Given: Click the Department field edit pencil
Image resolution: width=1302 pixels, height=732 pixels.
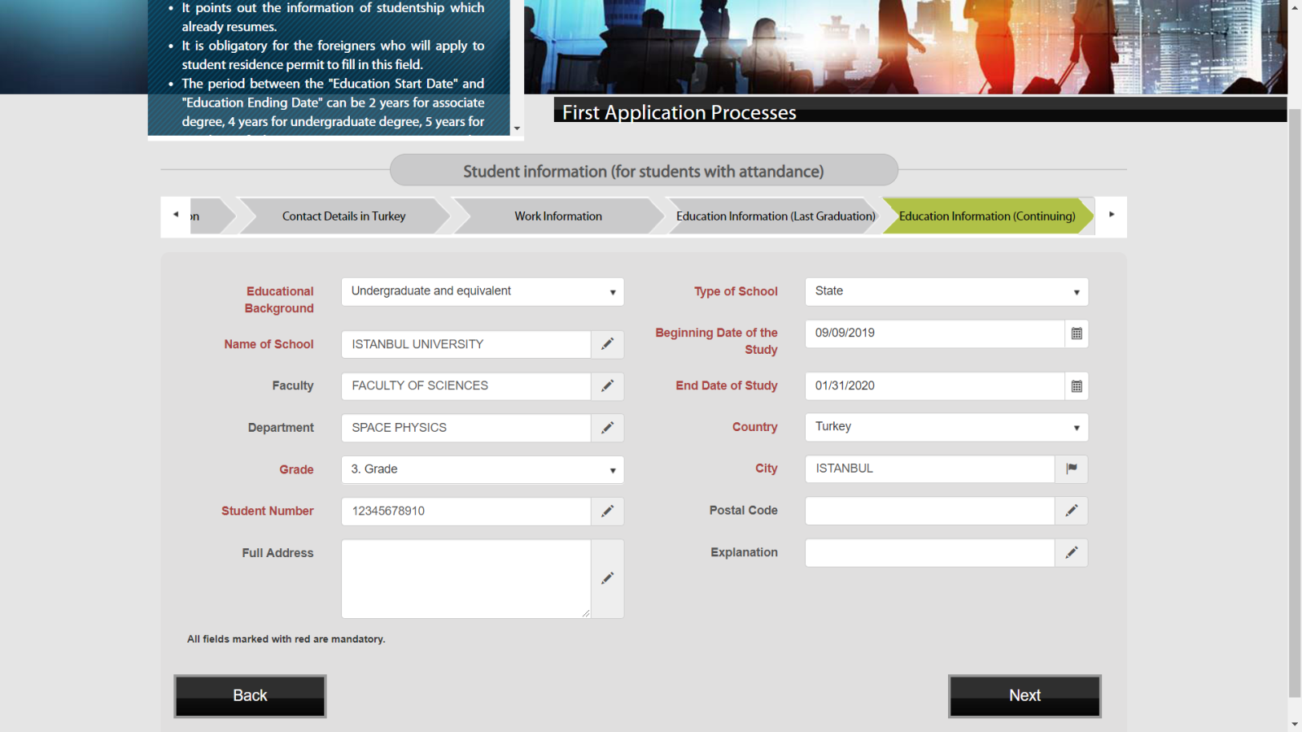Looking at the screenshot, I should [x=607, y=428].
